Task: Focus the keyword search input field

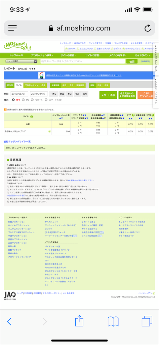Action: [x=83, y=61]
